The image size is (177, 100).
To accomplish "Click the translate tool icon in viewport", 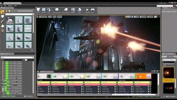I will click(126, 17).
